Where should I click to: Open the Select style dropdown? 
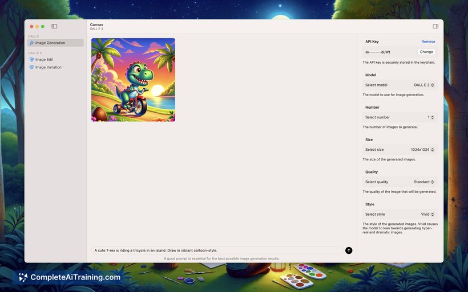[x=428, y=215]
